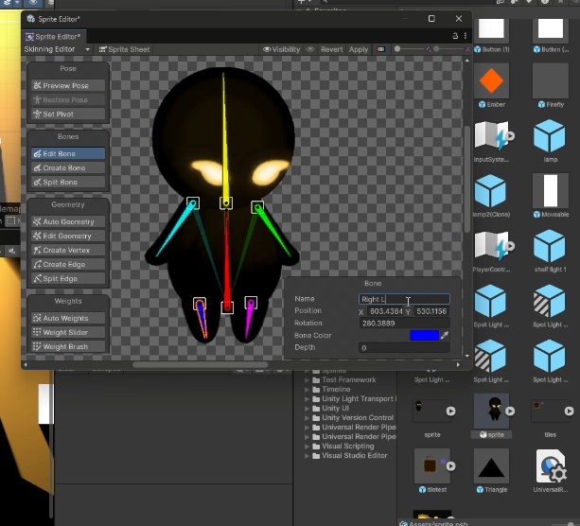The height and width of the screenshot is (526, 580).
Task: Open the Skinning Editor mode dropdown
Action: tap(57, 49)
